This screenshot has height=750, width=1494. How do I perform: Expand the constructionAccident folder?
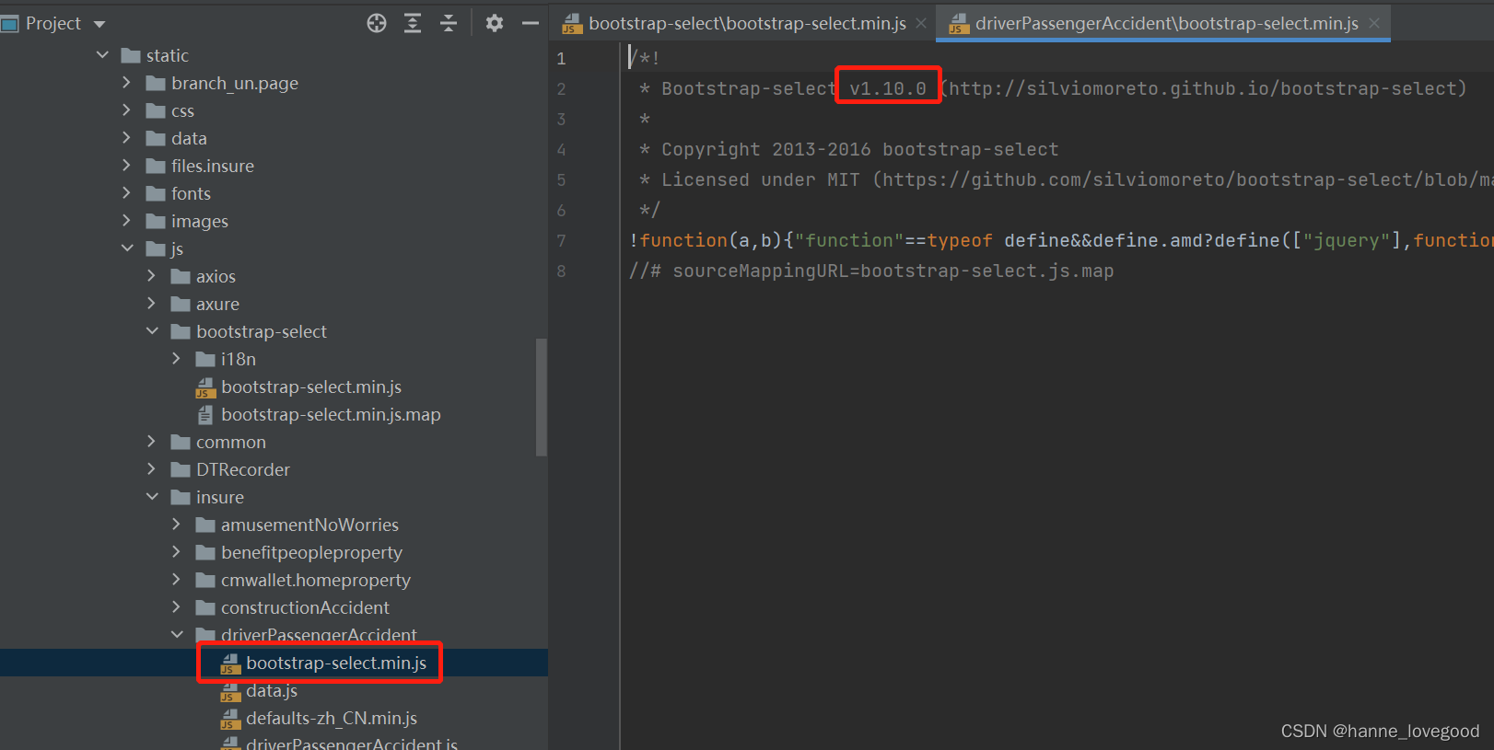pyautogui.click(x=177, y=607)
